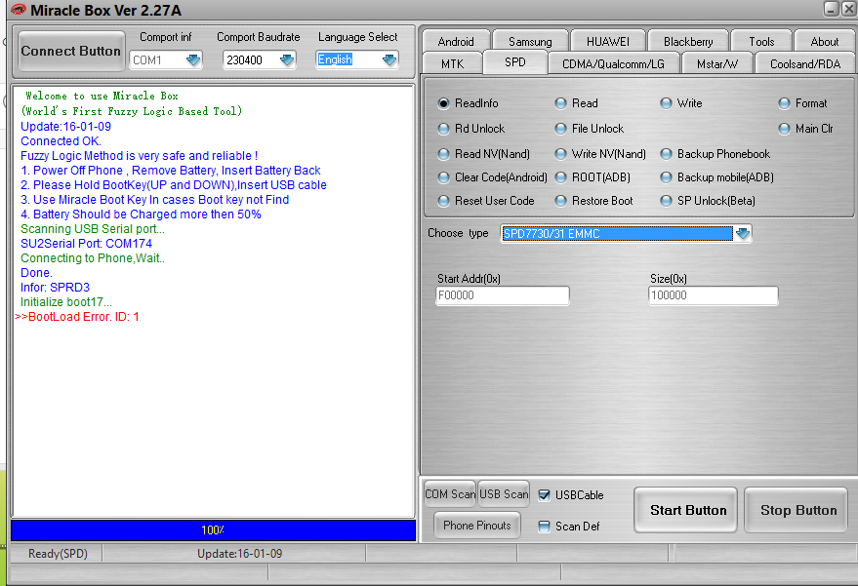Viewport: 858px width, 586px height.
Task: Select Restore Boot option
Action: (x=560, y=201)
